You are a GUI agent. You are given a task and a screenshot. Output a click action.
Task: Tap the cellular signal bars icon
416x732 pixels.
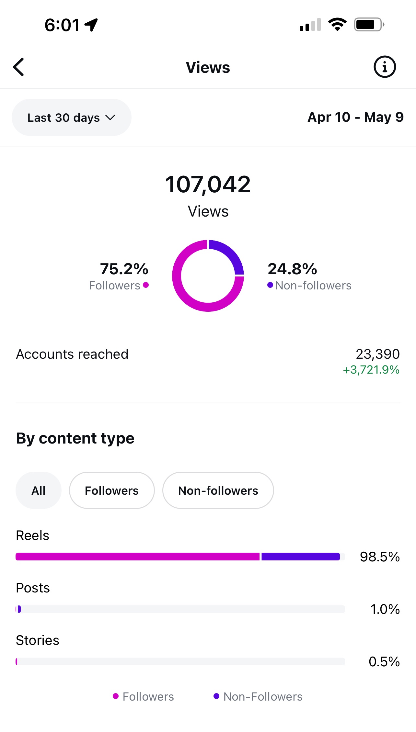[x=310, y=25]
